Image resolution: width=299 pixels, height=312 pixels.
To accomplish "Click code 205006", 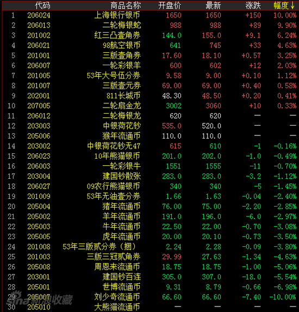I will [x=39, y=136].
